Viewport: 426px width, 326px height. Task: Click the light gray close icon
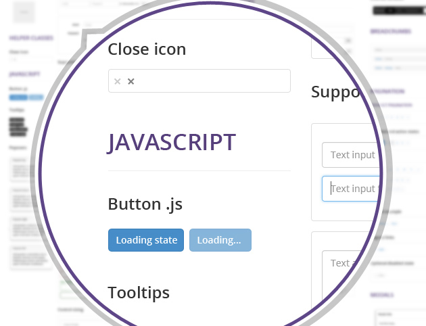[118, 81]
